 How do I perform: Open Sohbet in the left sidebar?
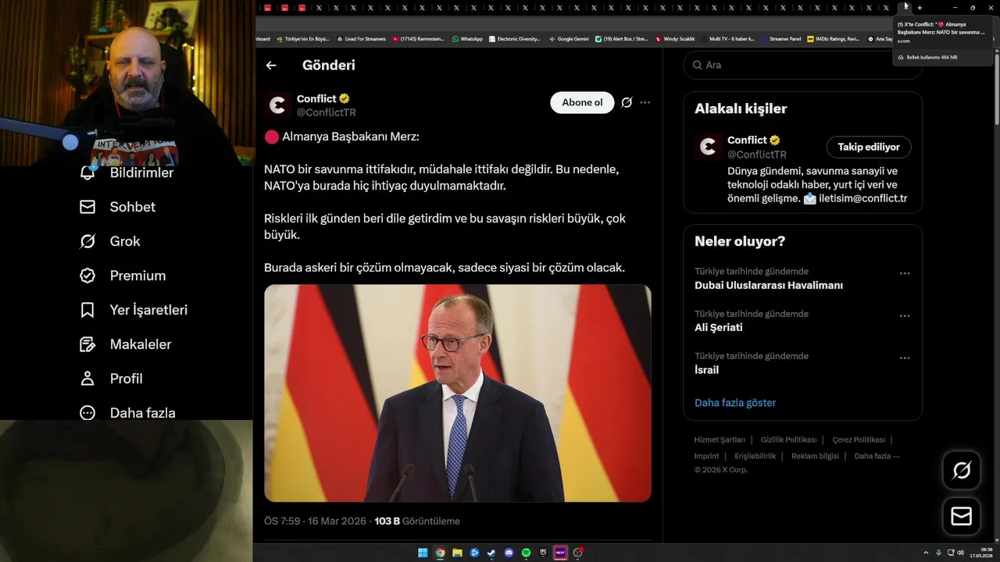pyautogui.click(x=117, y=207)
